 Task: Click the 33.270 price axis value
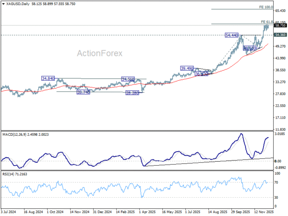pyautogui.click(x=280, y=82)
